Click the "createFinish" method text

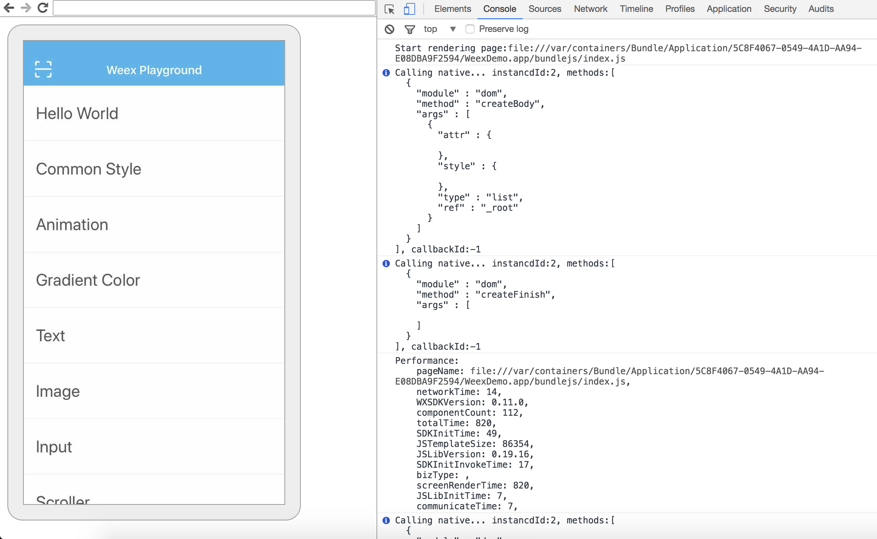513,295
